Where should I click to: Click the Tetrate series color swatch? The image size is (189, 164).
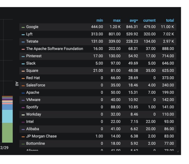(23, 42)
